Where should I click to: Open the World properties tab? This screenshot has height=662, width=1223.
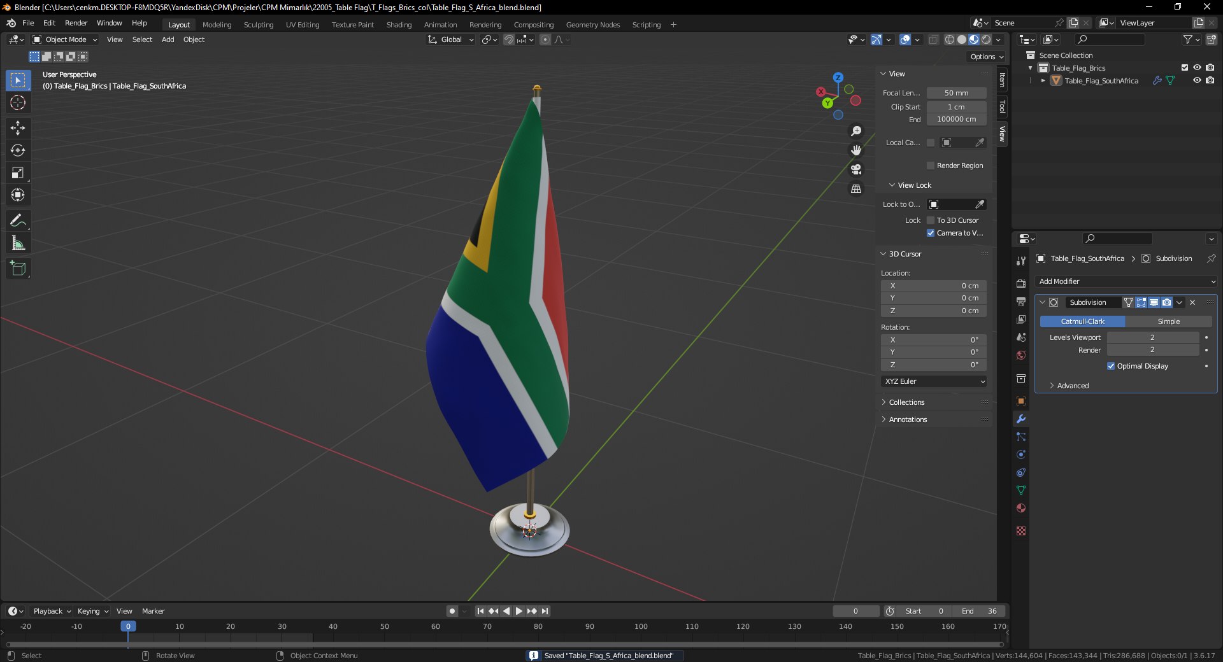coord(1021,355)
